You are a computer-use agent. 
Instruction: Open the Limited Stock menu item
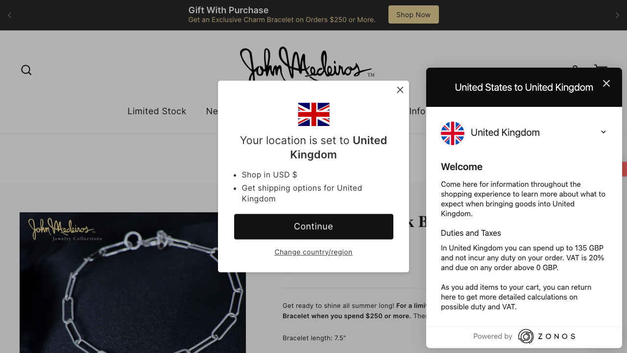pos(157,111)
